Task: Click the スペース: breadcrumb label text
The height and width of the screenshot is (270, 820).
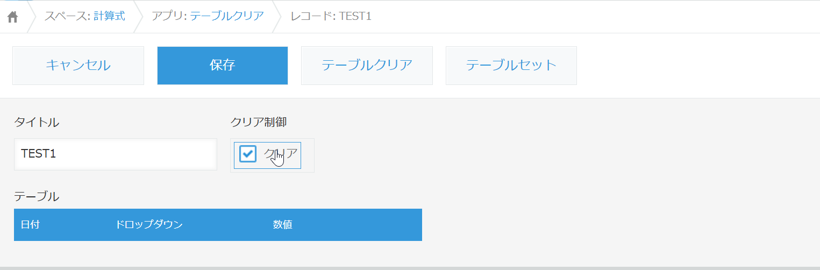Action: click(x=66, y=16)
